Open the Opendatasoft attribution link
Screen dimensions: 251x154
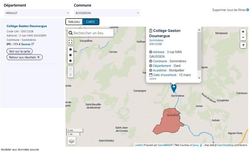[165, 145]
